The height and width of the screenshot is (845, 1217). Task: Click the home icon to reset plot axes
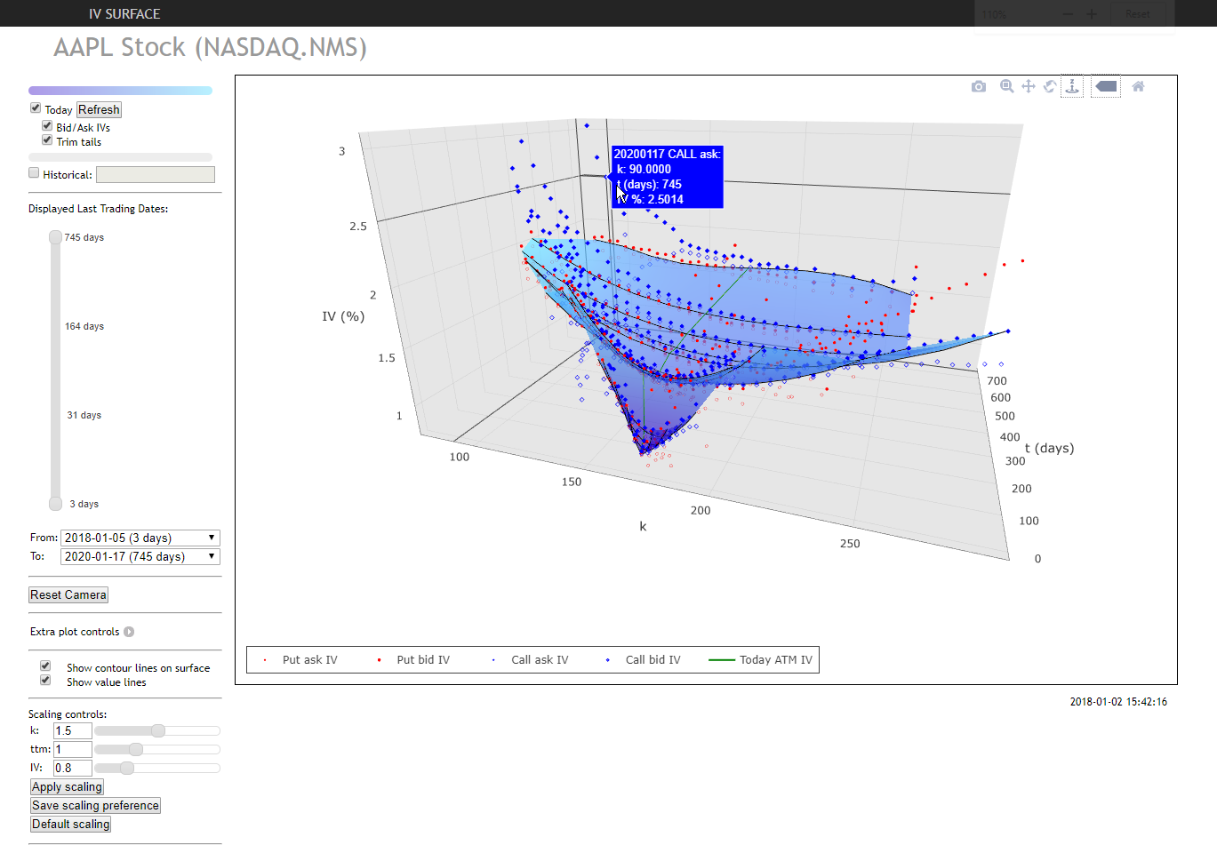1138,86
